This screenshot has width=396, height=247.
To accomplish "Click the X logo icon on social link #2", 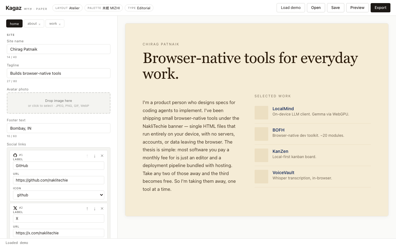I will [15, 208].
